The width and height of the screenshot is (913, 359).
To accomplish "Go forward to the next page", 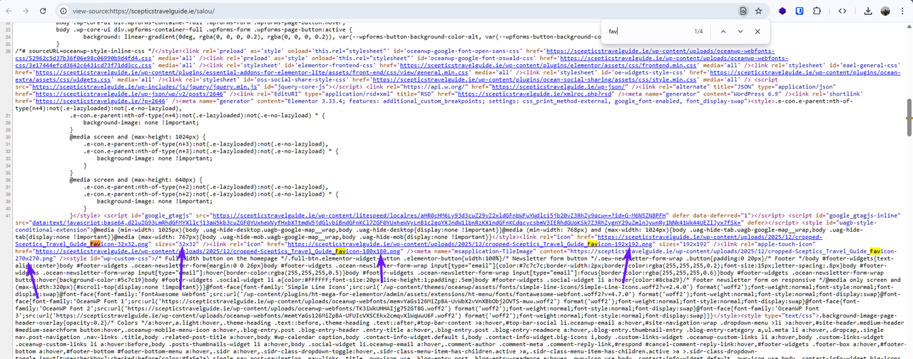I will coord(26,11).
